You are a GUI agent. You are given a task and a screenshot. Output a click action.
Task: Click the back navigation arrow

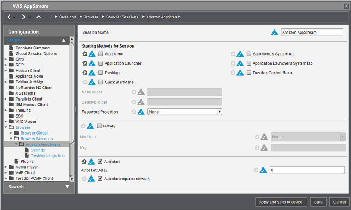pyautogui.click(x=9, y=17)
